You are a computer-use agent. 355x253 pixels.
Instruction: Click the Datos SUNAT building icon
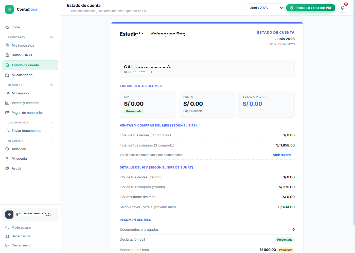pos(7,55)
